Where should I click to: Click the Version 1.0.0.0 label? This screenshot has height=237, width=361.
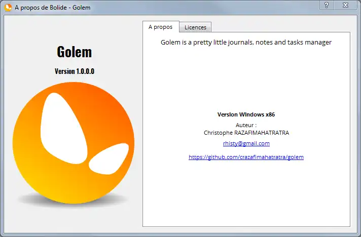(x=75, y=71)
